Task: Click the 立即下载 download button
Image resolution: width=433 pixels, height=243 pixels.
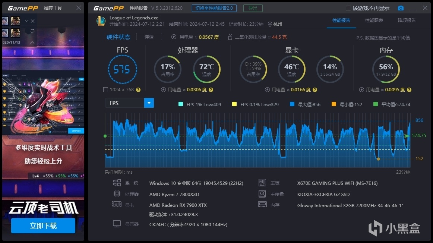Action: pos(43,225)
